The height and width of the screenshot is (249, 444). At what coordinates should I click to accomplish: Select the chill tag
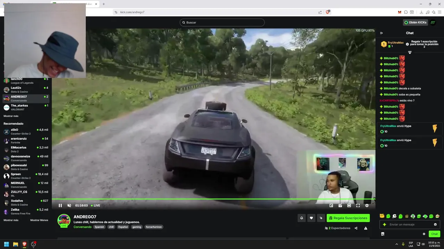click(x=111, y=227)
